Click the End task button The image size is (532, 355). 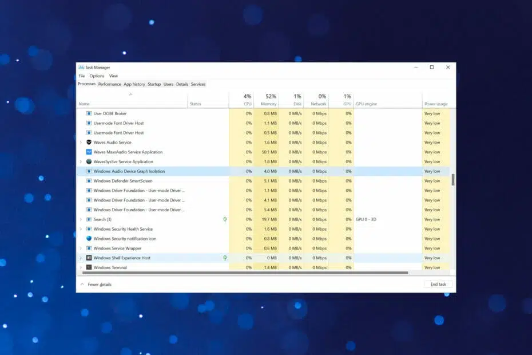coord(438,285)
